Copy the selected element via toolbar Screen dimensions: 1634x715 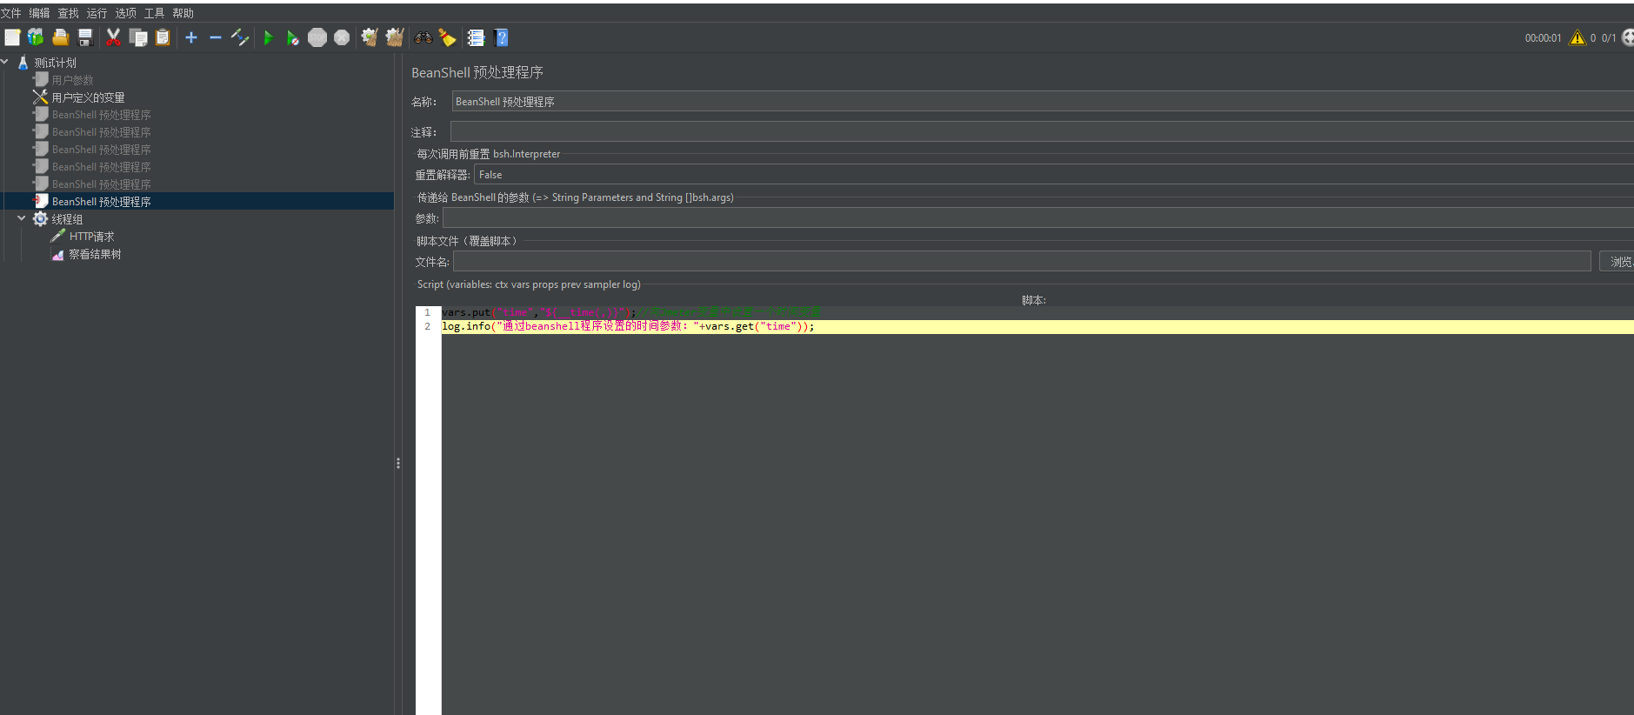[138, 37]
